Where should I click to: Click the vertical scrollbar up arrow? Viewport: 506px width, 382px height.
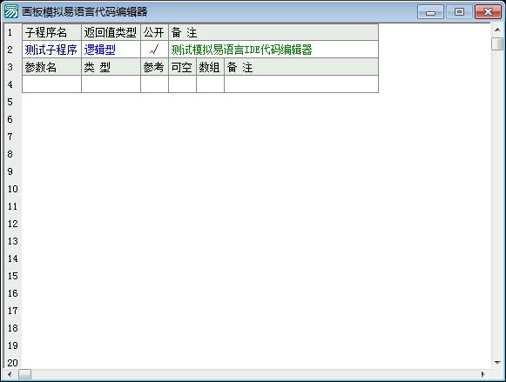coord(497,30)
